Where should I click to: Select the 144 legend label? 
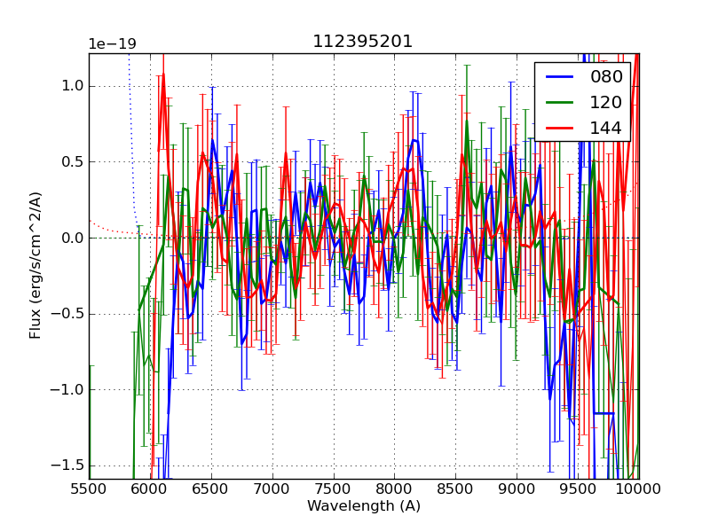606,128
